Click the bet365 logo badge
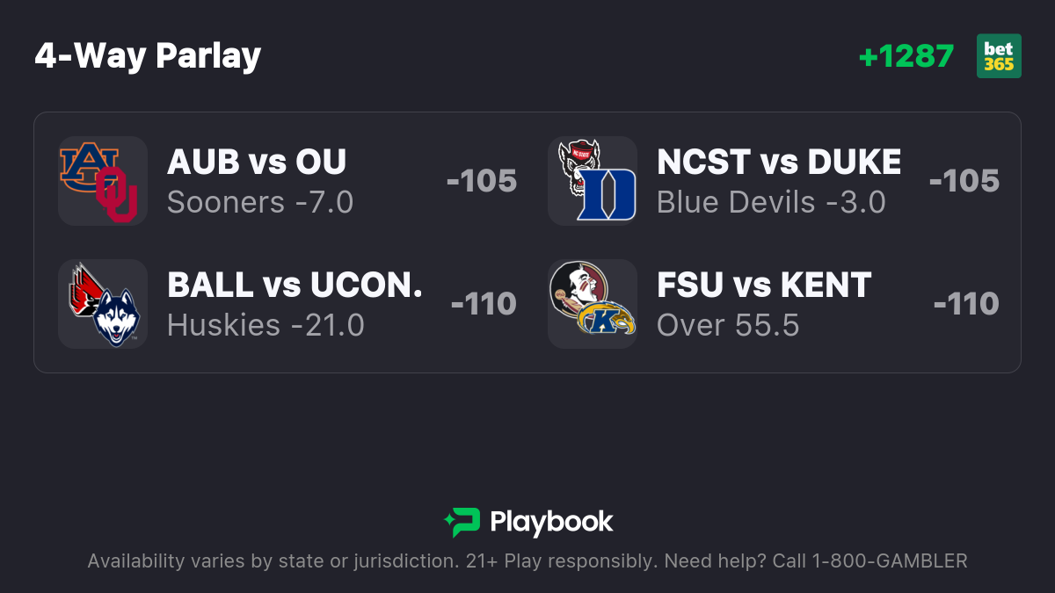1055x593 pixels. point(999,56)
